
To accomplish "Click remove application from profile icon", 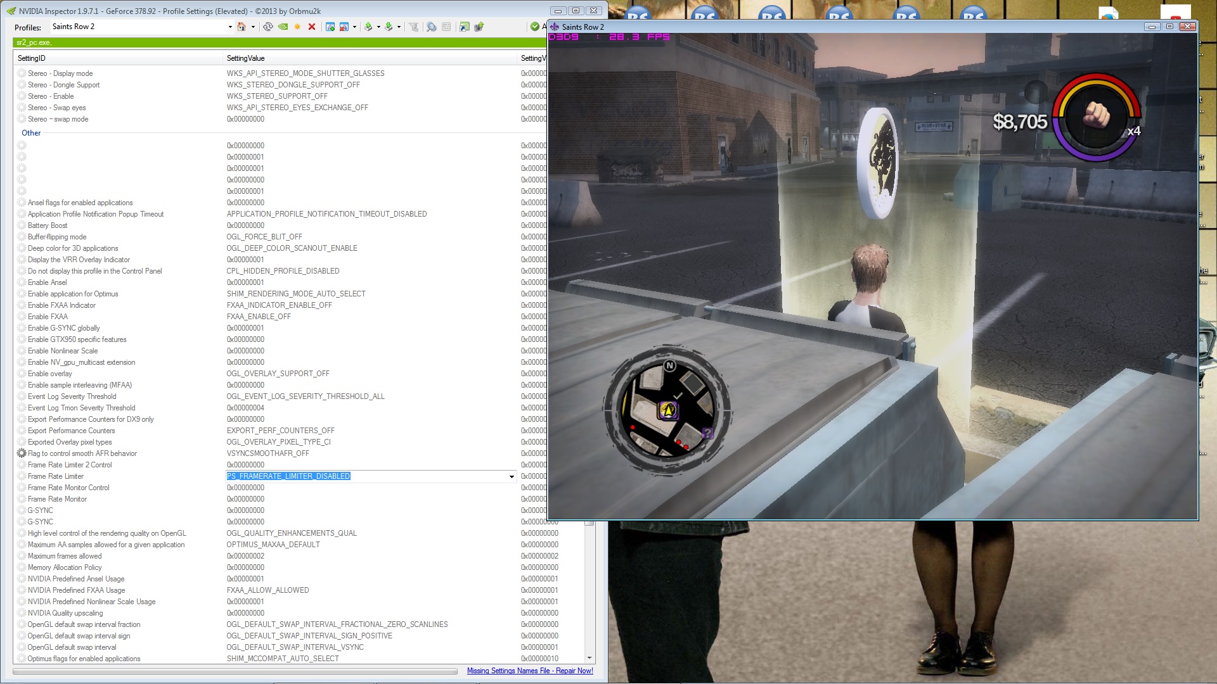I will click(x=344, y=27).
